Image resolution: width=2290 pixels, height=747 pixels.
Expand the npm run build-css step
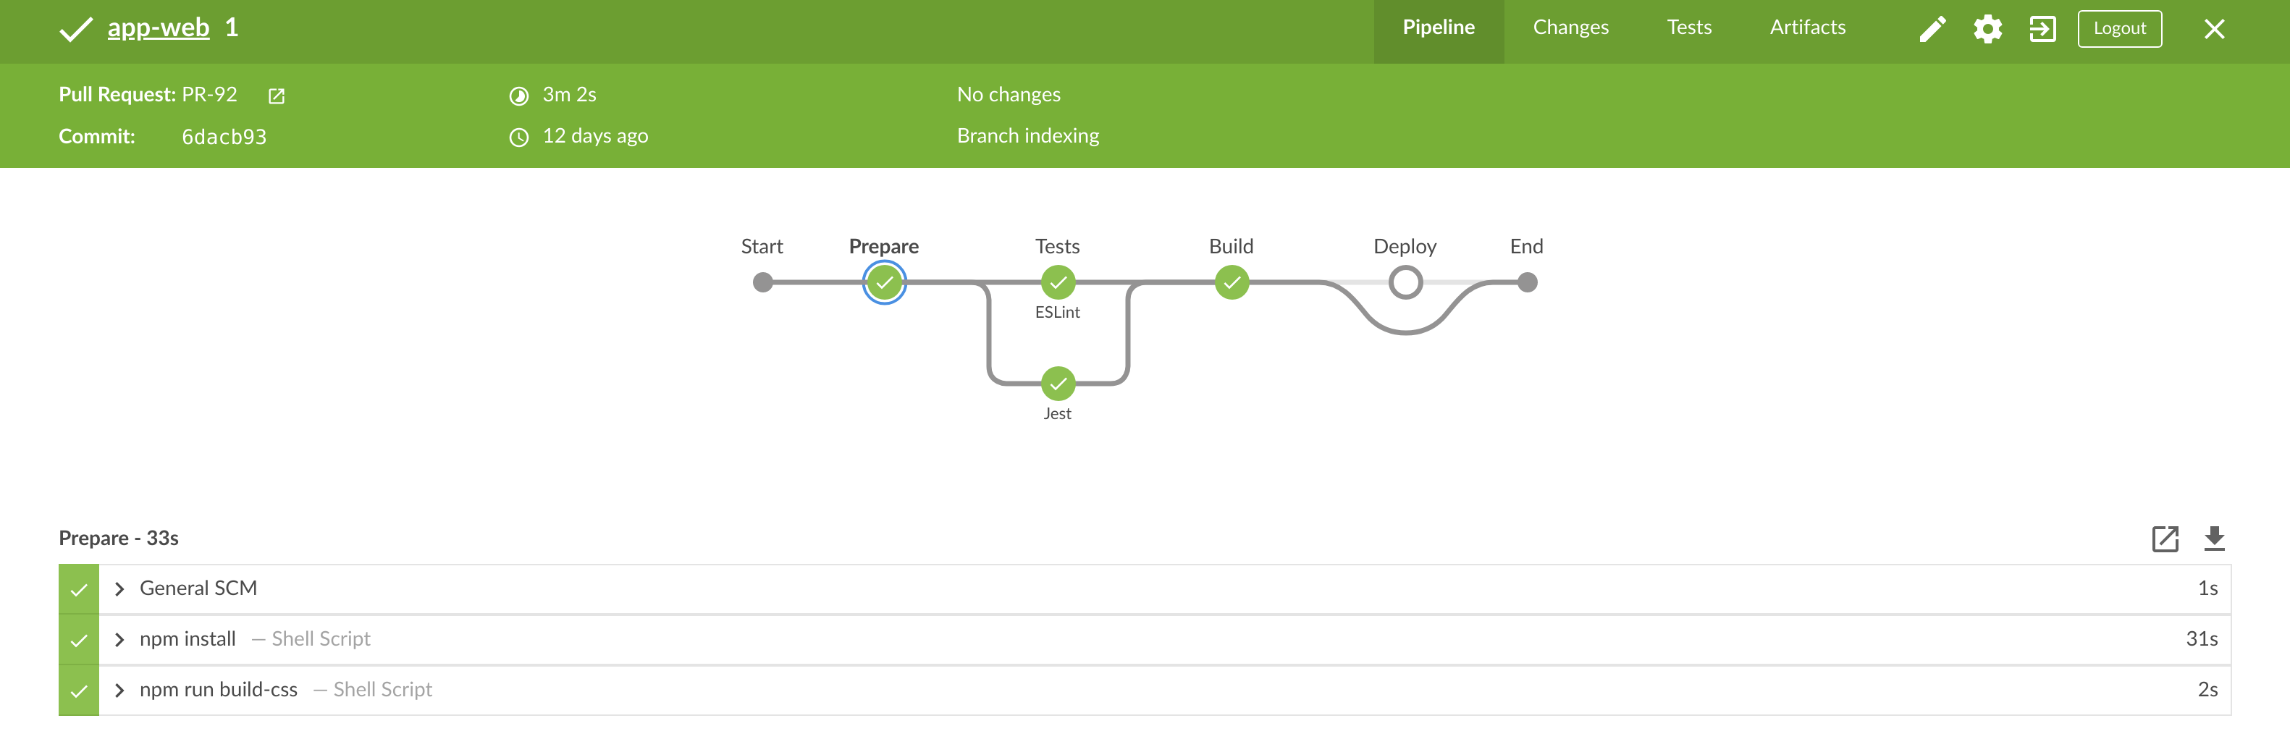click(x=120, y=690)
